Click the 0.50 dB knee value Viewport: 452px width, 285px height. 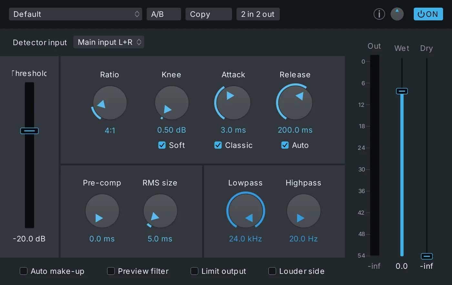[x=171, y=130]
